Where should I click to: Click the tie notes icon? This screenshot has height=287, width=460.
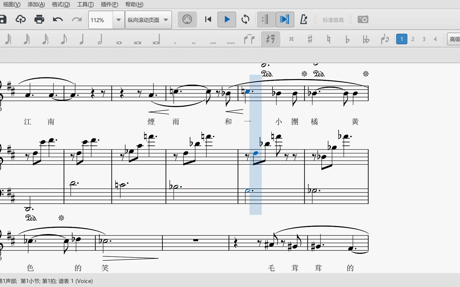tap(249, 39)
